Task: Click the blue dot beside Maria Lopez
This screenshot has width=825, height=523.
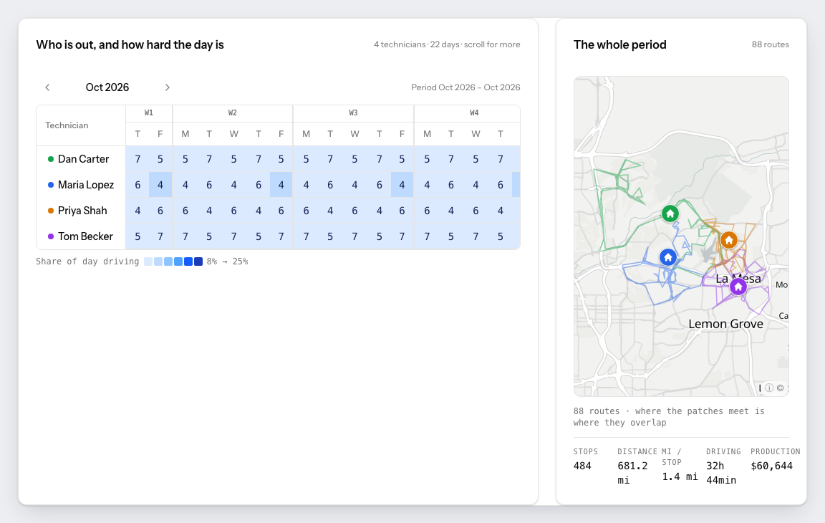Action: pyautogui.click(x=51, y=185)
